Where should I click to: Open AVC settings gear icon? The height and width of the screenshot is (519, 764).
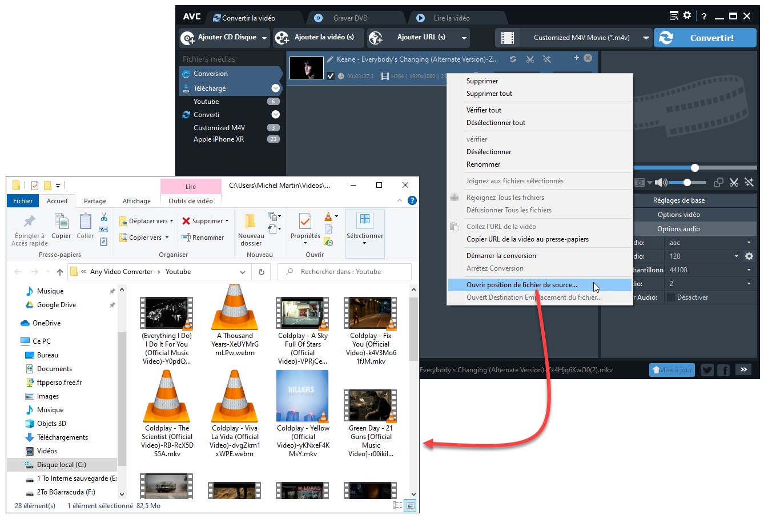[x=687, y=16]
